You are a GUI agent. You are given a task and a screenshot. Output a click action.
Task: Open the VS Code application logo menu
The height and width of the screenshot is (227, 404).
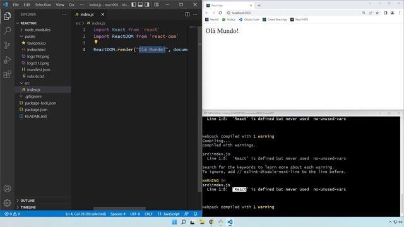6,4
